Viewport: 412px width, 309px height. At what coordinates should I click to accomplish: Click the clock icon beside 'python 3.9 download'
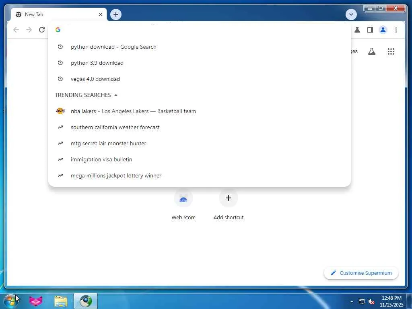[60, 63]
